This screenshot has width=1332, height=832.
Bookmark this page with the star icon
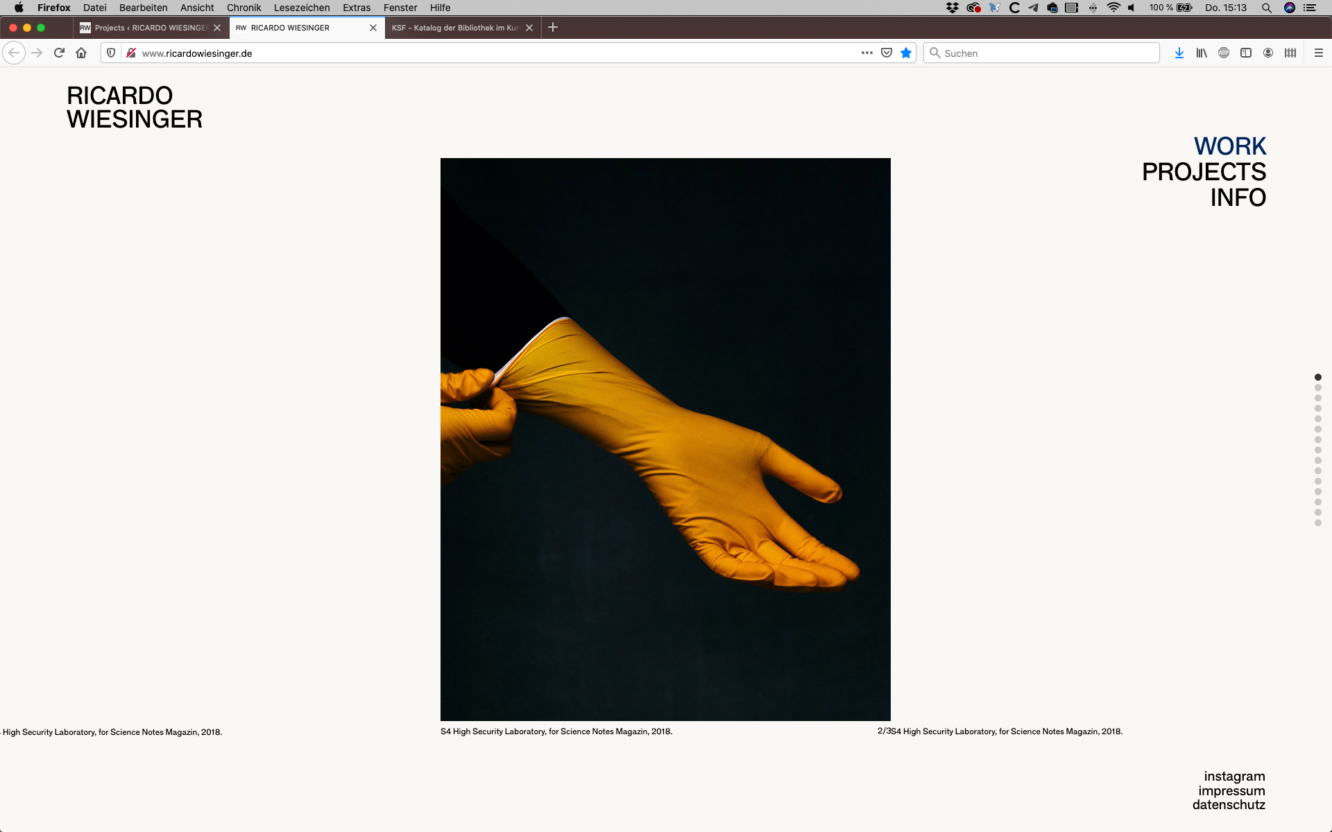point(906,53)
